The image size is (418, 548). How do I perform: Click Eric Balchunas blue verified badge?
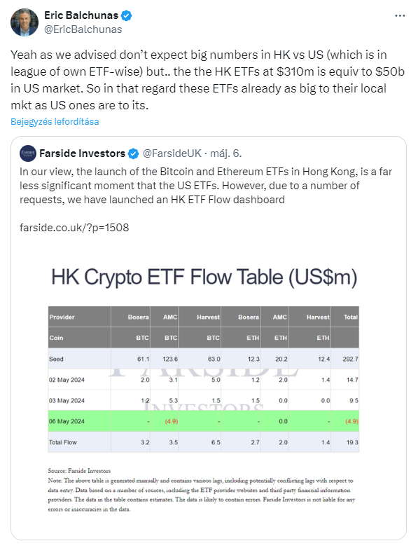pyautogui.click(x=127, y=15)
